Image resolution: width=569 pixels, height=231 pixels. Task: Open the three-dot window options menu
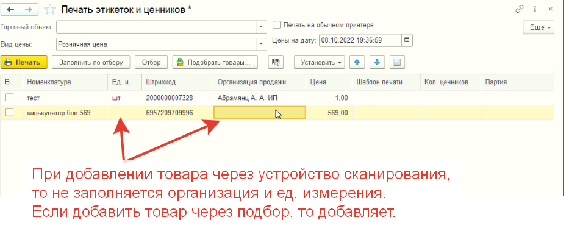click(535, 9)
